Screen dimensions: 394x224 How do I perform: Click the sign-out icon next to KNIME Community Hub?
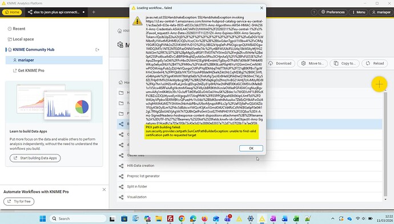pyautogui.click(x=97, y=50)
